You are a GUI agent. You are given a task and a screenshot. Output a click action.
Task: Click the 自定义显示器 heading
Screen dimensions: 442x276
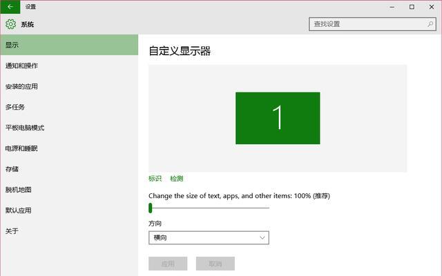pos(180,51)
